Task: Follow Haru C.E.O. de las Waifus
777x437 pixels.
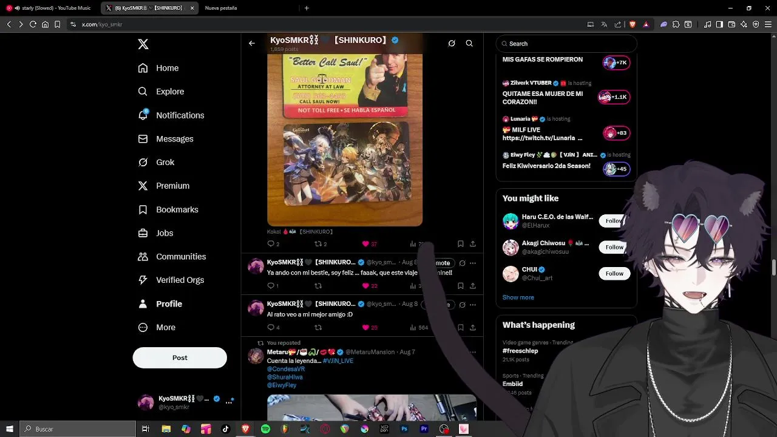Action: [614, 221]
